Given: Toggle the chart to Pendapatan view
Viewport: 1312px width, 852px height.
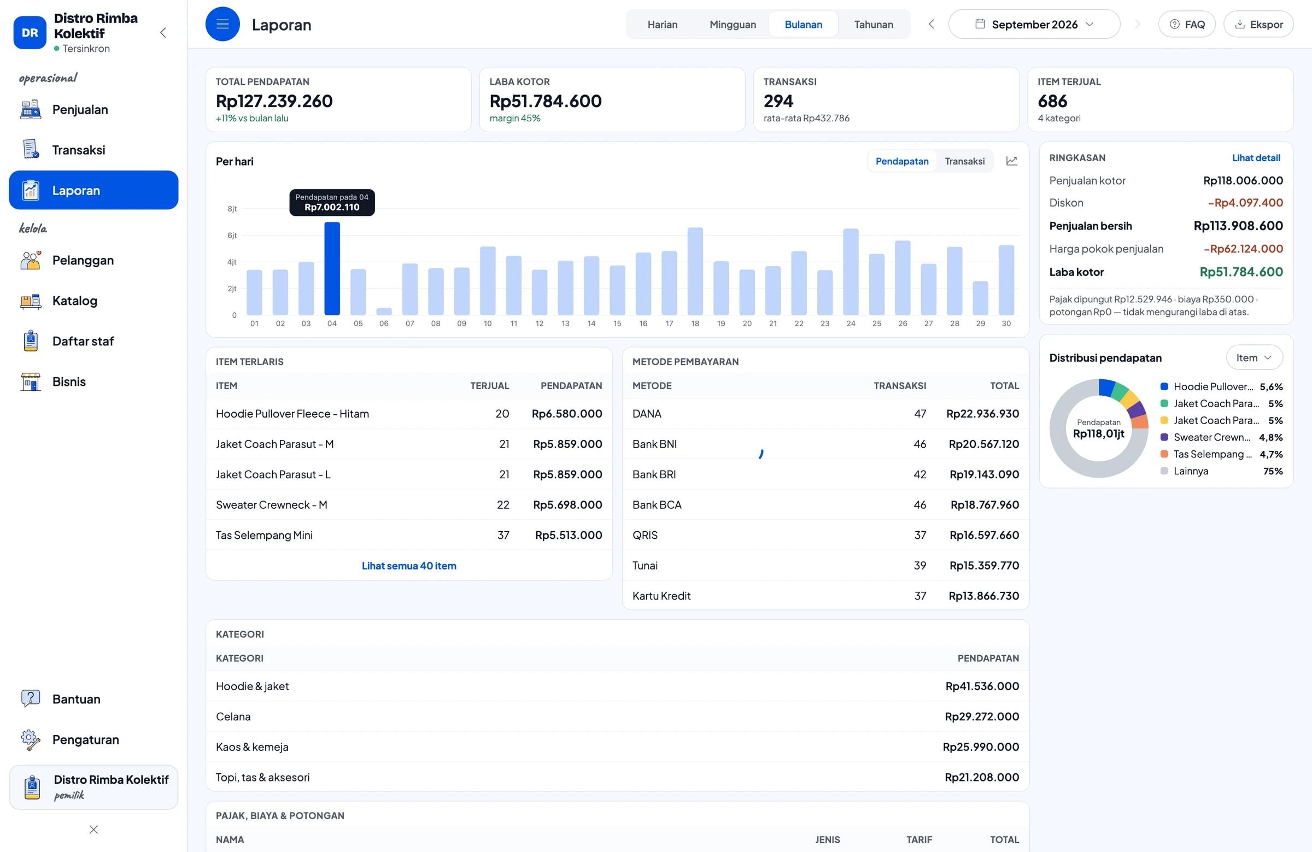Looking at the screenshot, I should tap(902, 161).
